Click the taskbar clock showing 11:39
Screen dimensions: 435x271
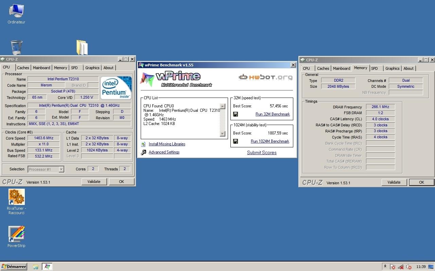421,267
